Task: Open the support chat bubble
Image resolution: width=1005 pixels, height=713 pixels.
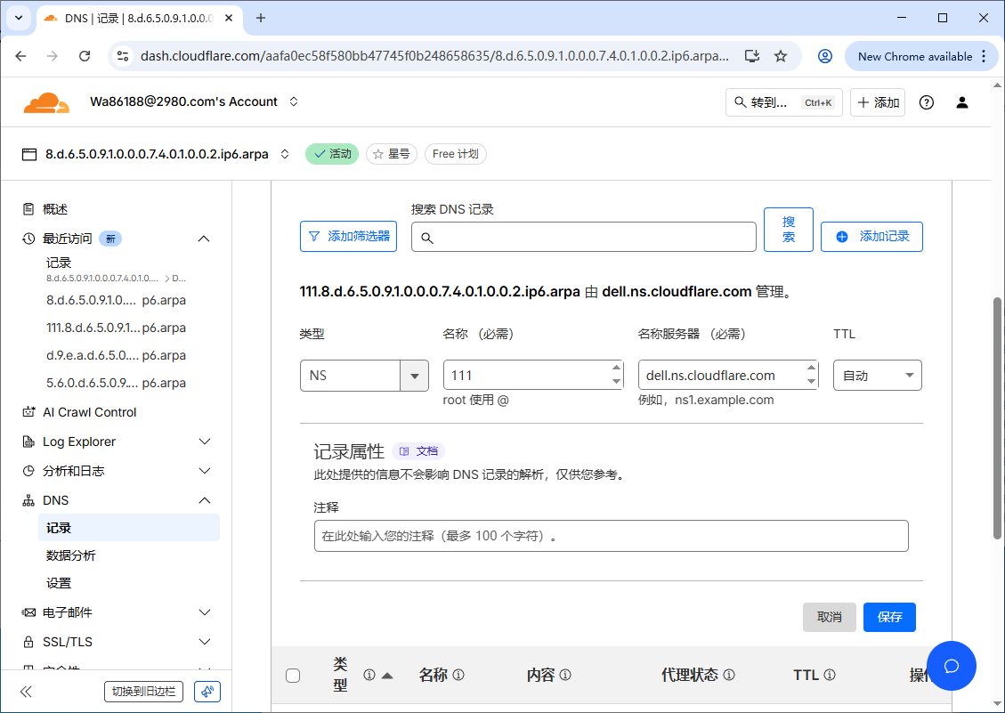Action: click(x=952, y=666)
